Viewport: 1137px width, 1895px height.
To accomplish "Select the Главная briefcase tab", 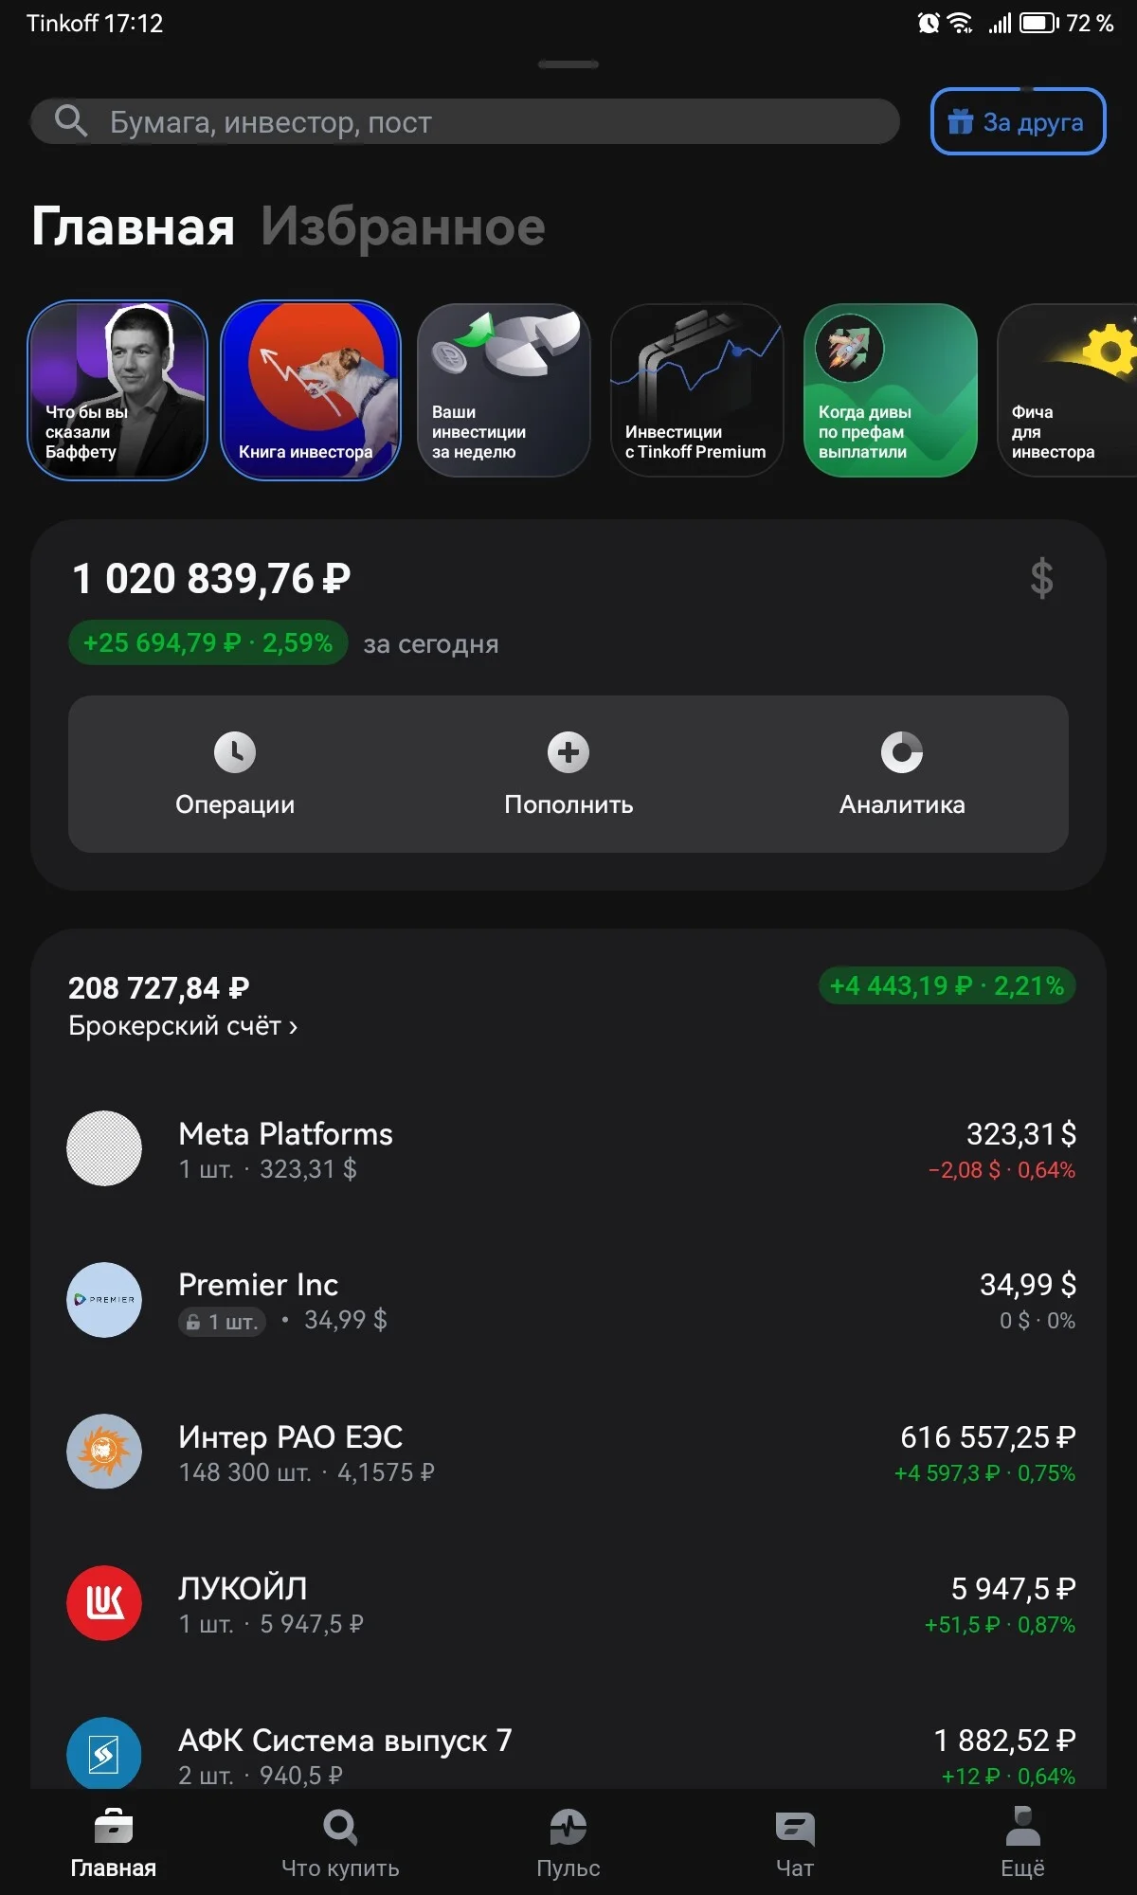I will (x=114, y=1843).
